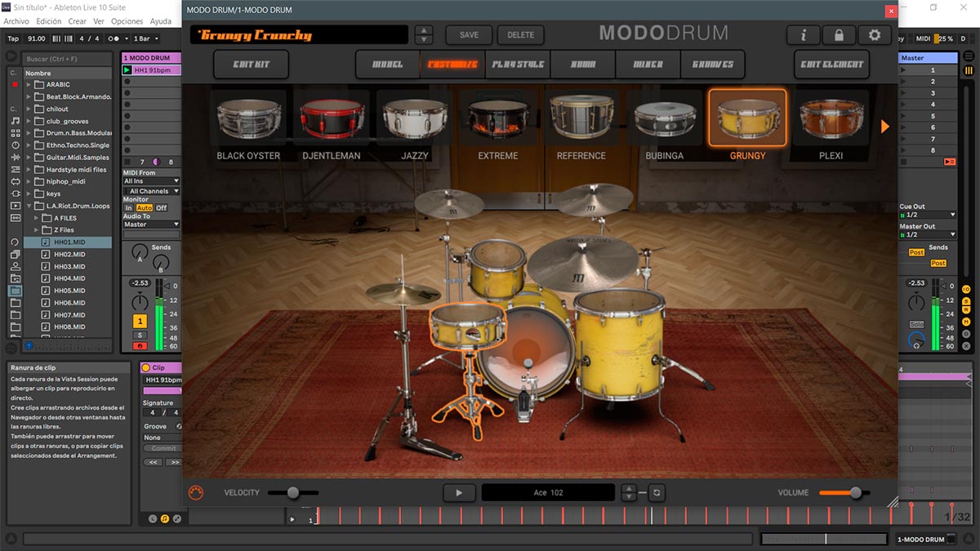Open the Drums category in browser sidebar

(x=15, y=133)
